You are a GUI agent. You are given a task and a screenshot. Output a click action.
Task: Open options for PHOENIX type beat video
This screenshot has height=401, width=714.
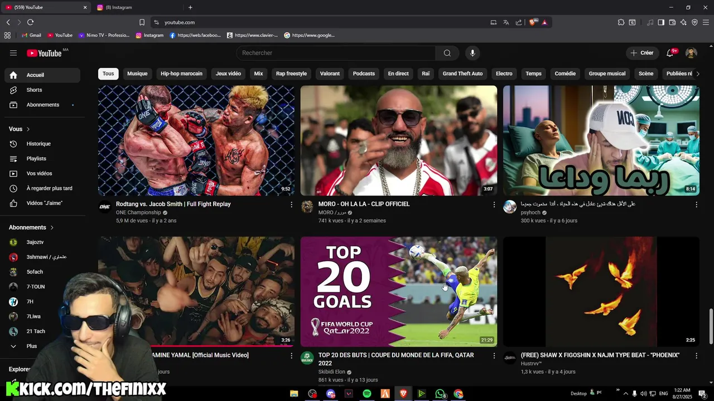click(696, 356)
